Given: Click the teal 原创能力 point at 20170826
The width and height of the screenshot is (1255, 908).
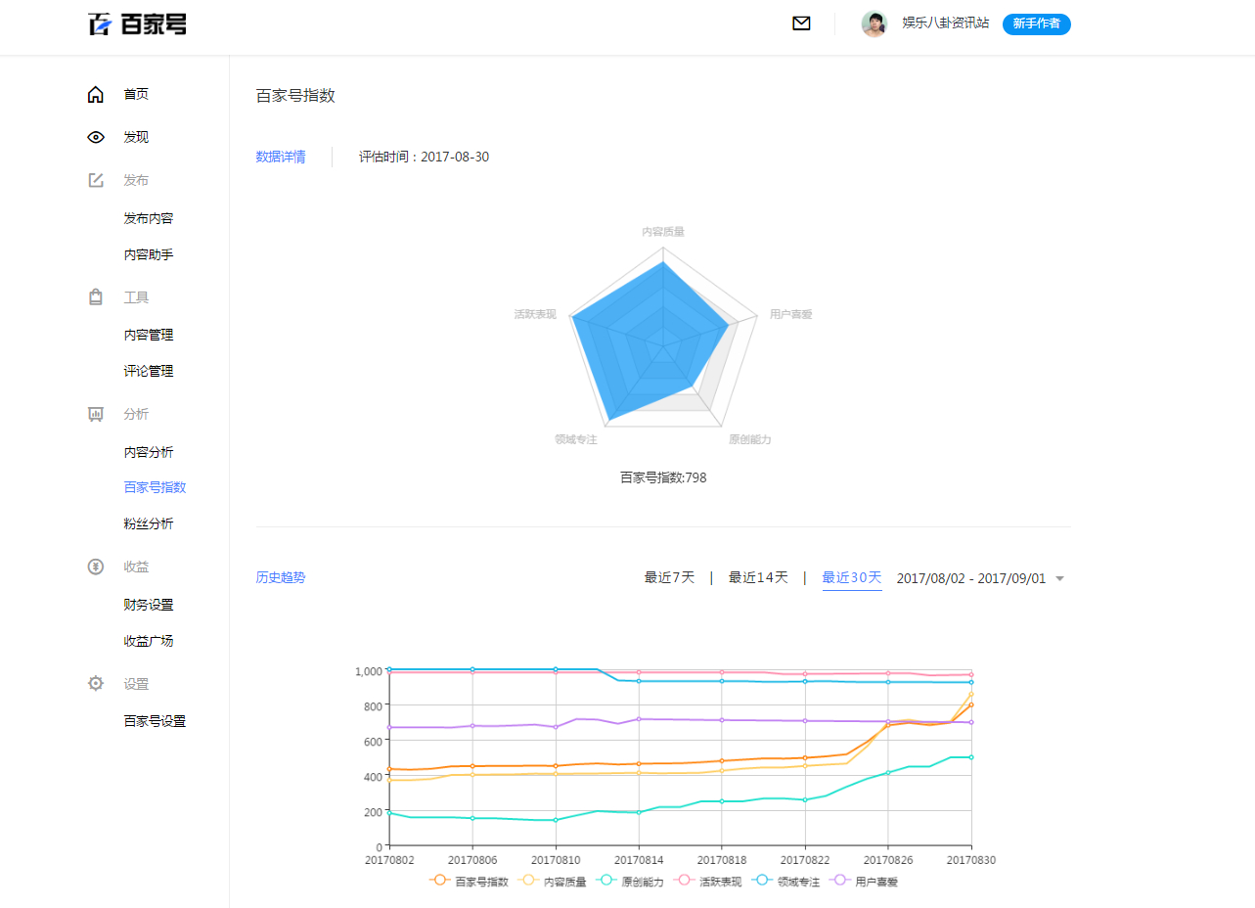Looking at the screenshot, I should pos(888,773).
